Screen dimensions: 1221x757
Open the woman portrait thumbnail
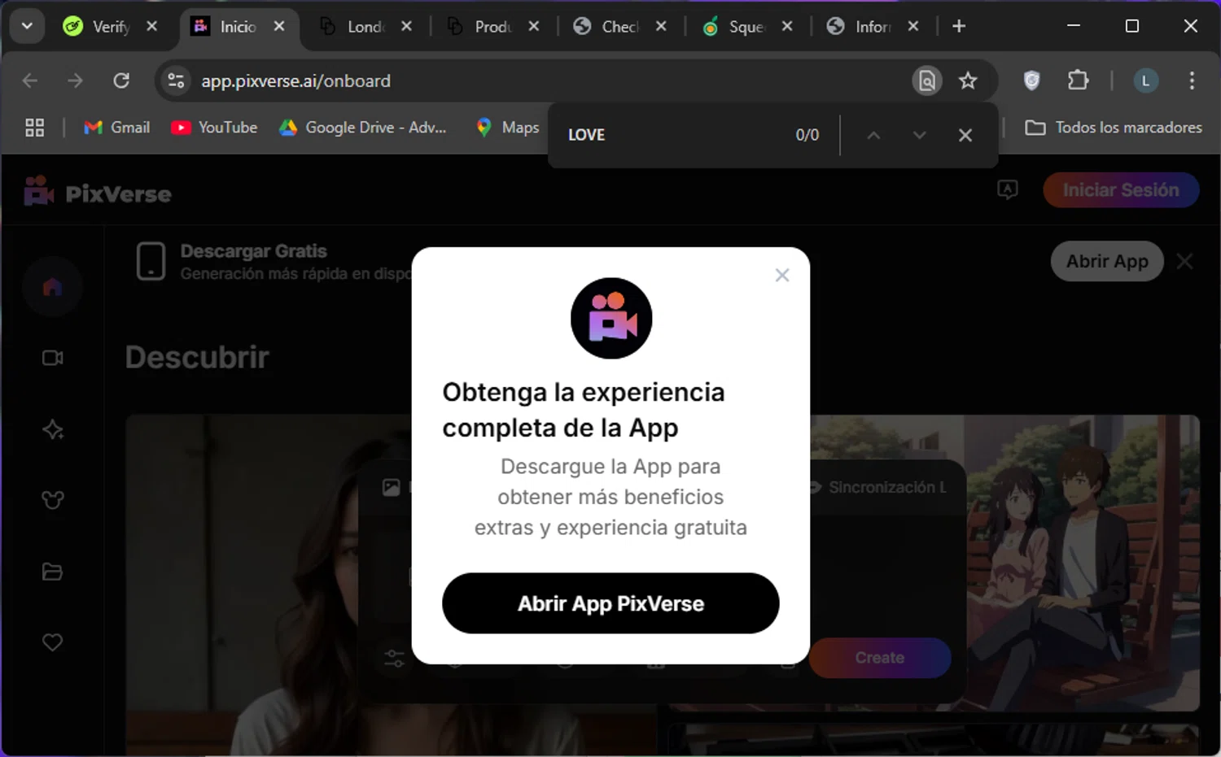[x=269, y=585]
